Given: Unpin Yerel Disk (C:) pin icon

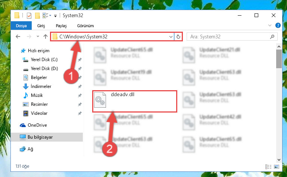Looking at the screenshot, I should (79, 60).
